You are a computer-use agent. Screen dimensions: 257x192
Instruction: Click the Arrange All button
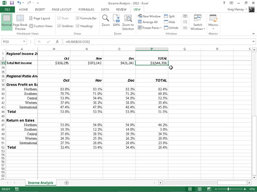pyautogui.click(x=148, y=22)
